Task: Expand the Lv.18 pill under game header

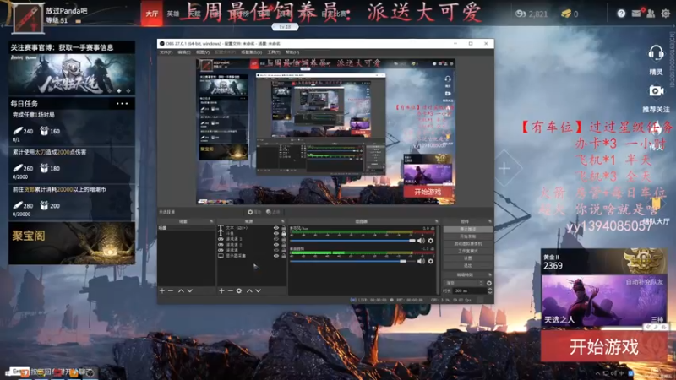Action: pos(285,27)
